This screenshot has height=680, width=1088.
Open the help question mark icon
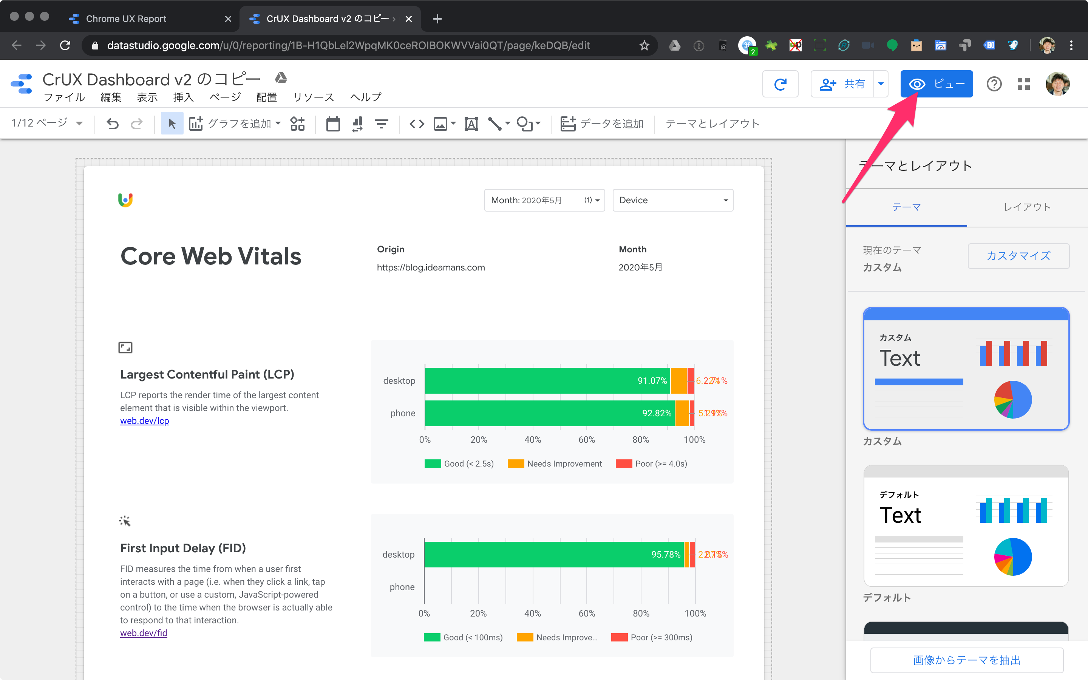(x=994, y=84)
